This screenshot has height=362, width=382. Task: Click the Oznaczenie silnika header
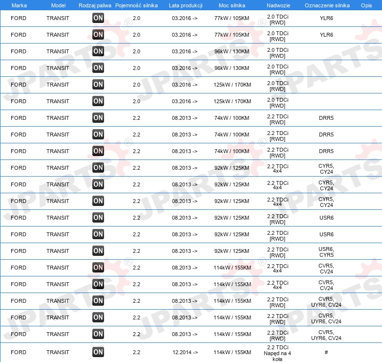[x=327, y=5]
